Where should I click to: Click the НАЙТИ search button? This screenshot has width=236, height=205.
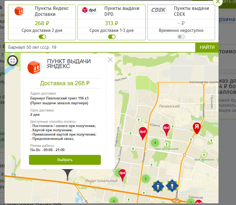207,47
